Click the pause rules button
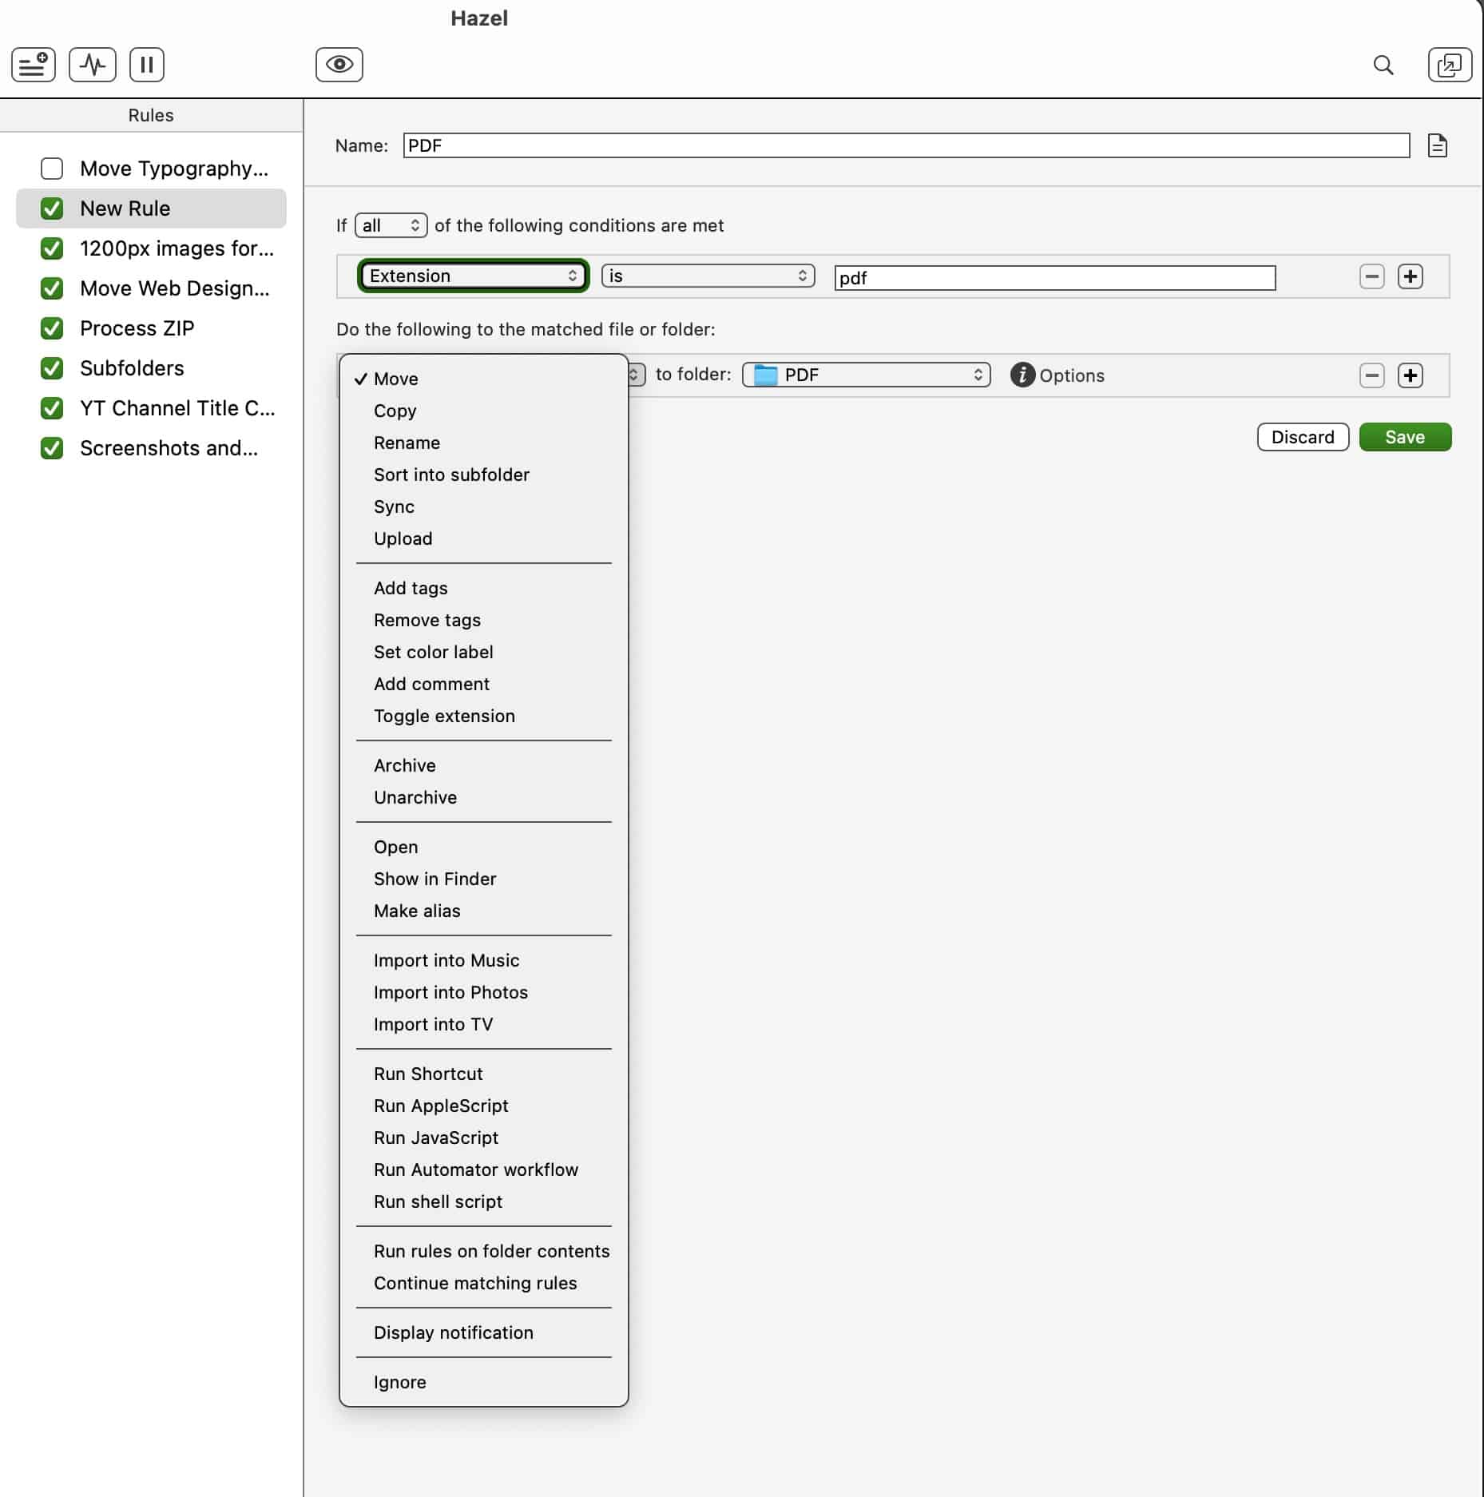1484x1497 pixels. pos(147,65)
